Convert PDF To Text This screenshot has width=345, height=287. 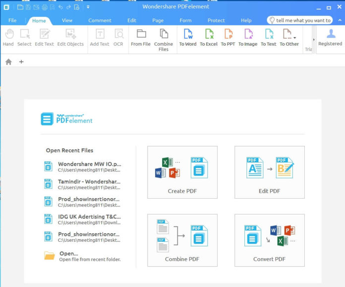click(x=269, y=38)
